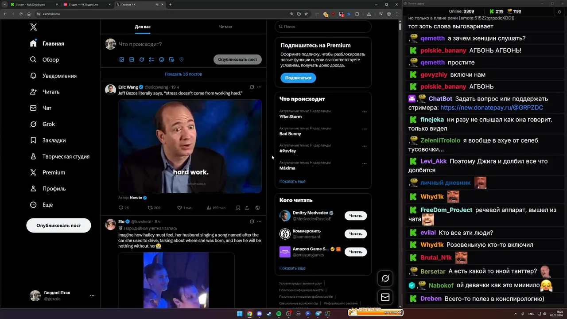This screenshot has height=319, width=567.
Task: Follow Dmitry Medvedev with Читать button
Action: [356, 216]
